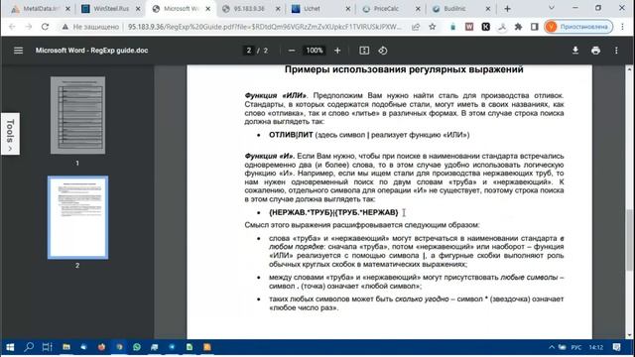This screenshot has height=357, width=635.
Task: Zoom in the PDF with plus button
Action: (x=337, y=51)
